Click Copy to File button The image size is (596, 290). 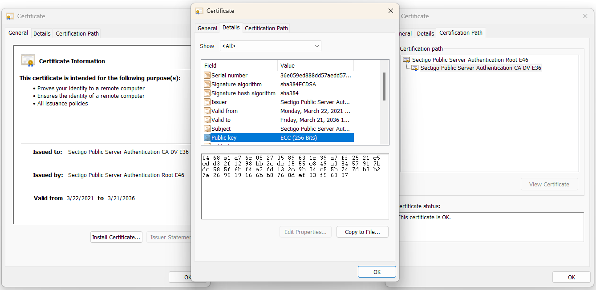pos(362,232)
